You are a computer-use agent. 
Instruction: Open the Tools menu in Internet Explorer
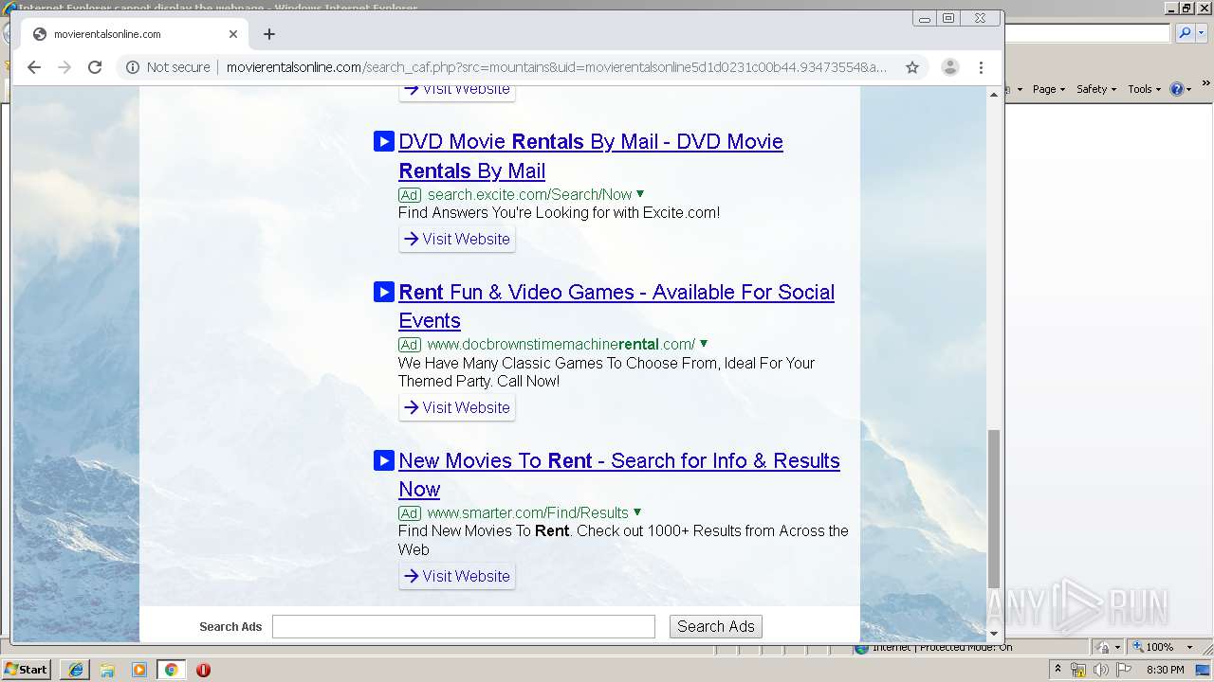1145,89
